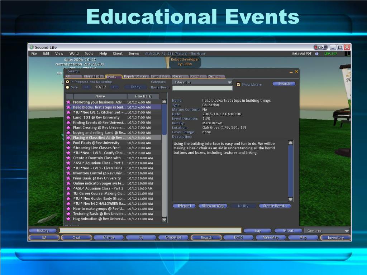Open the Gestures dropdown
Viewport: 367px width, 275px height.
point(327,231)
